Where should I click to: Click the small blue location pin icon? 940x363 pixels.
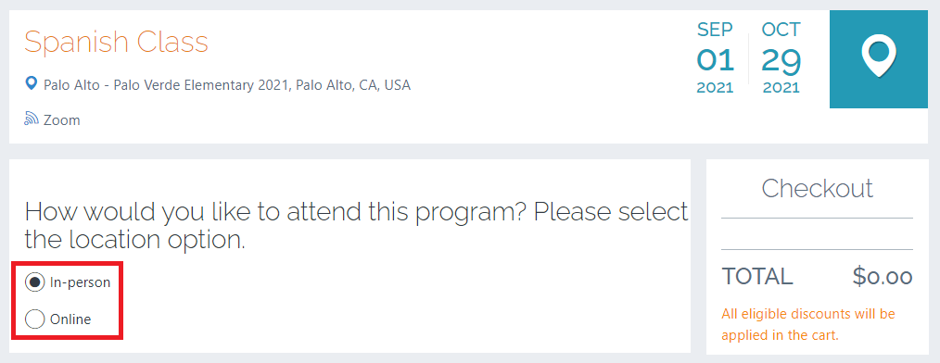32,84
